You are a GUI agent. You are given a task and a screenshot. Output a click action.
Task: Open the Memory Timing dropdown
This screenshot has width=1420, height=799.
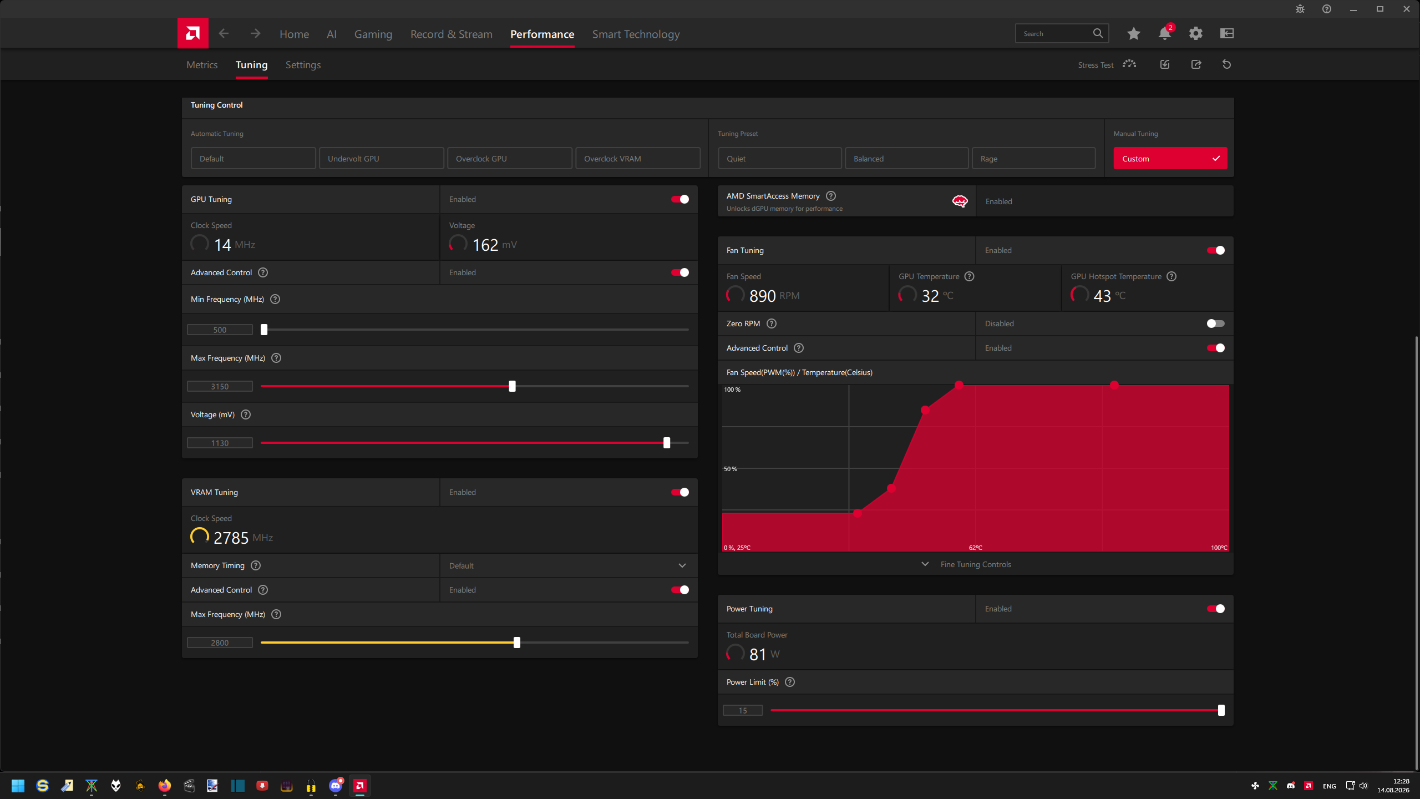(569, 565)
